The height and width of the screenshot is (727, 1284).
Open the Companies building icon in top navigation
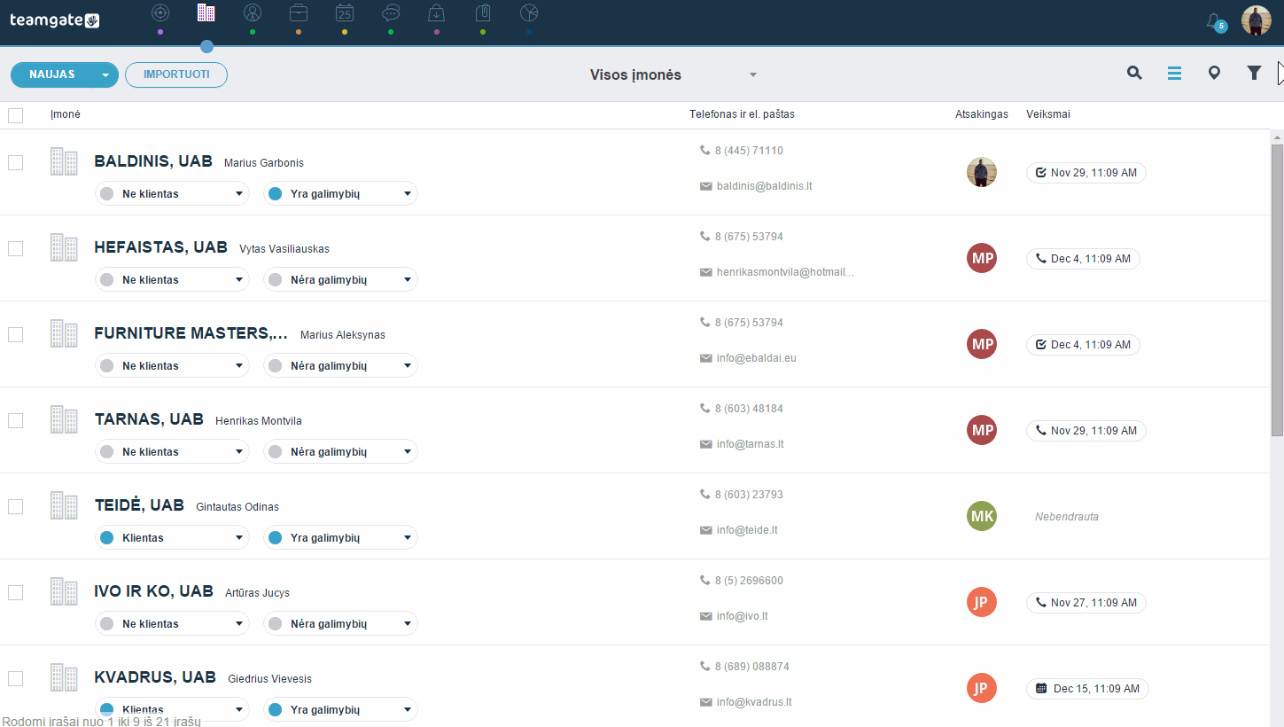[x=206, y=12]
